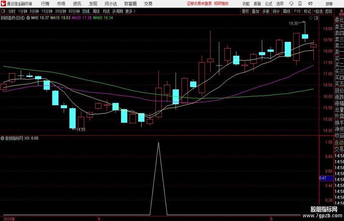344x221 pixels.
Task: Open the 交易 menu
Action: pos(148,4)
